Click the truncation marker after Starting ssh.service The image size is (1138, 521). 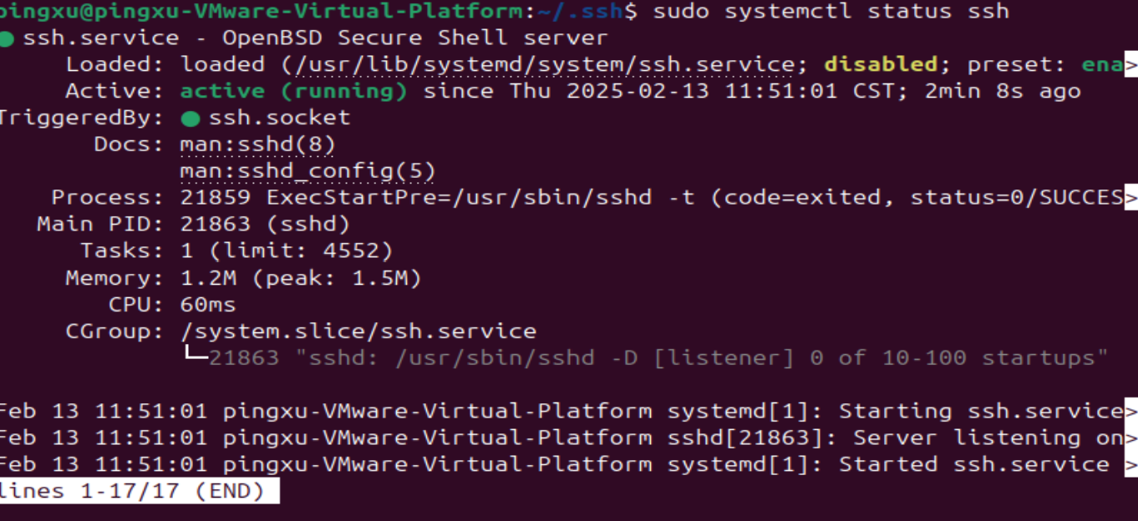[x=1131, y=412]
